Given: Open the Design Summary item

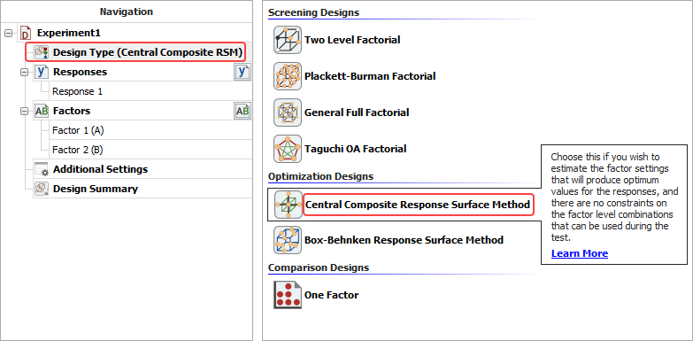Looking at the screenshot, I should (96, 189).
